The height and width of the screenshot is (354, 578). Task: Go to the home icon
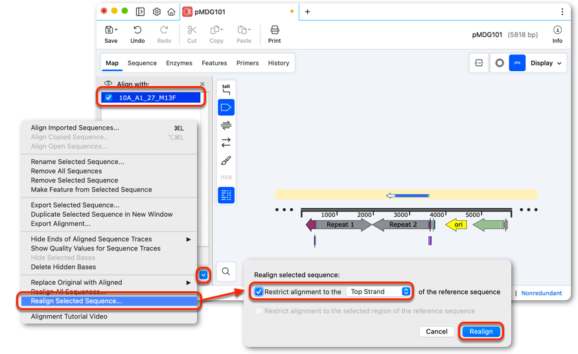[x=171, y=12]
